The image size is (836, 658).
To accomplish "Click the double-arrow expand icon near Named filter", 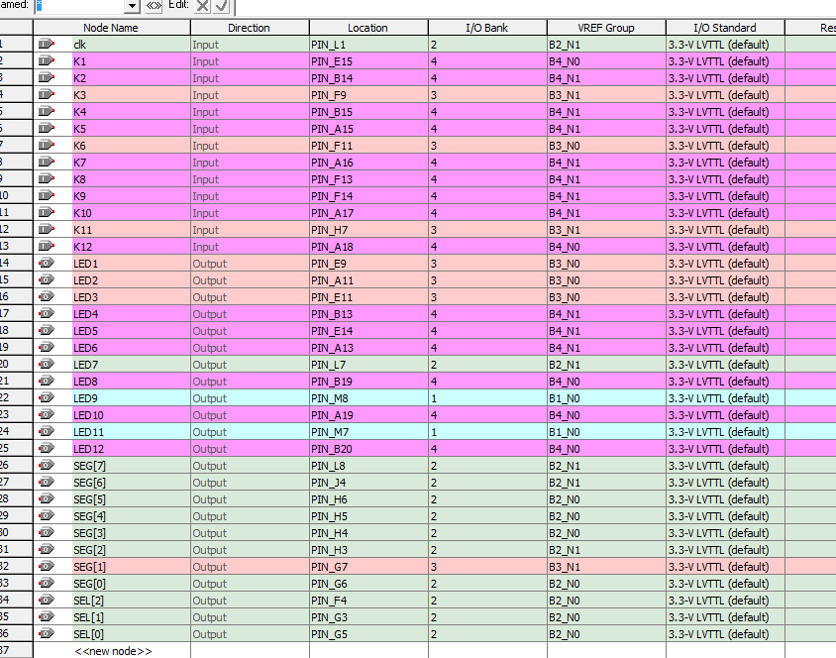I will click(154, 6).
